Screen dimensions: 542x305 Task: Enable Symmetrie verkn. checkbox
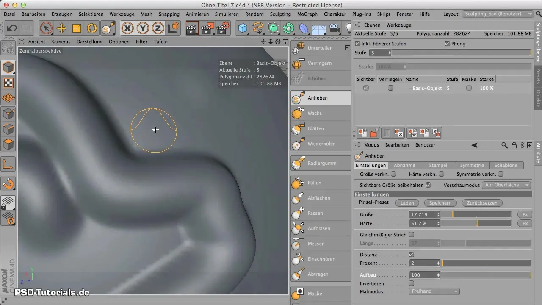(x=501, y=174)
